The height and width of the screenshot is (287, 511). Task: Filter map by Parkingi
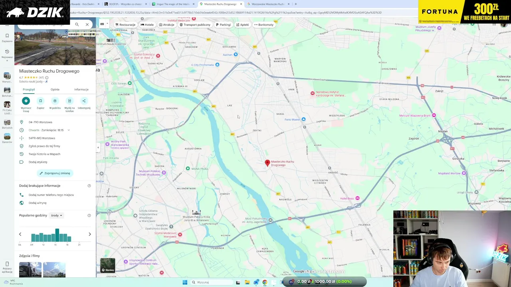(223, 25)
